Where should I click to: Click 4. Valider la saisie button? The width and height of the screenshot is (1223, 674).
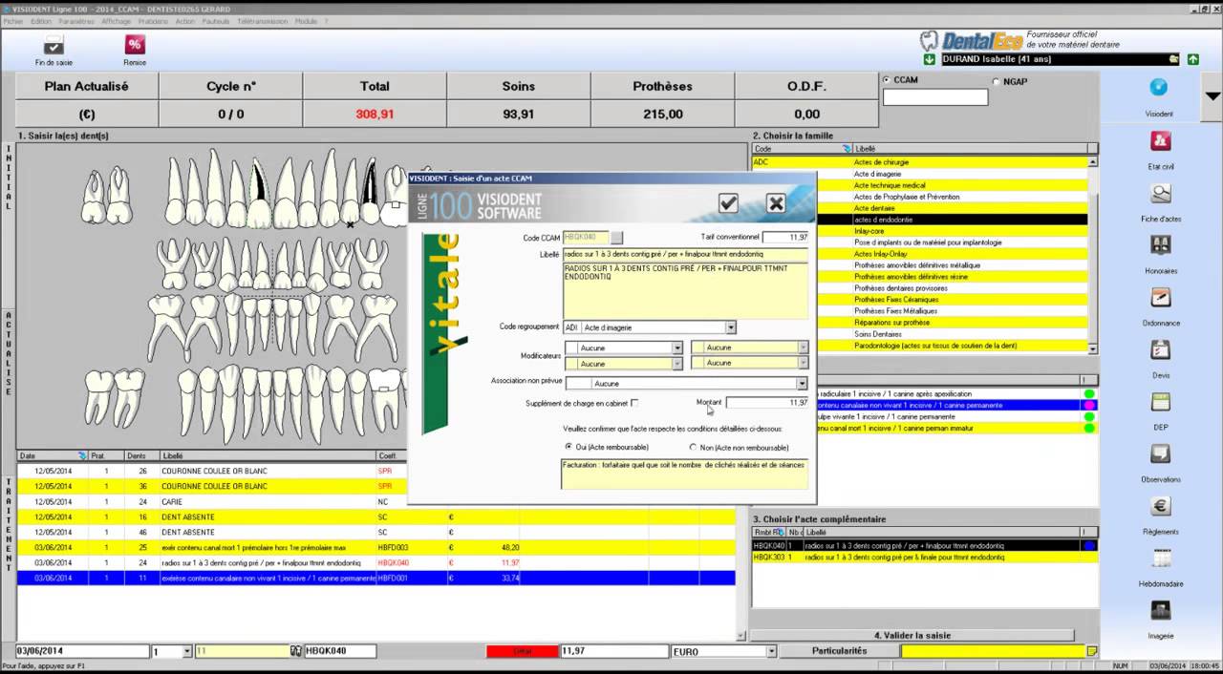[912, 635]
